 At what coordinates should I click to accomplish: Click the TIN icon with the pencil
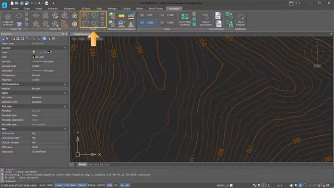tap(55, 15)
